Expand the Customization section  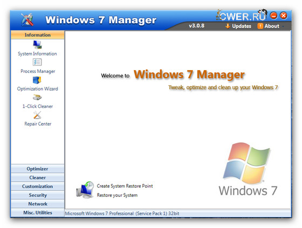[x=38, y=186]
